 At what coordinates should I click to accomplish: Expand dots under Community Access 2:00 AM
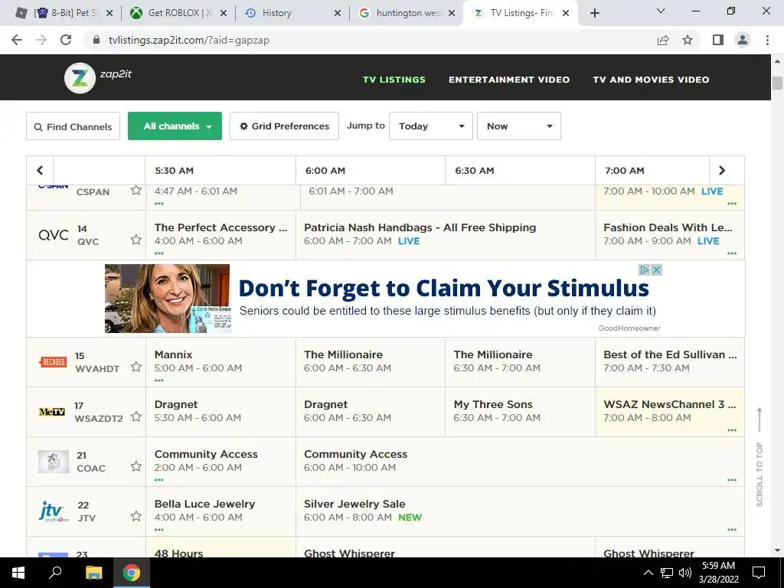pos(159,480)
